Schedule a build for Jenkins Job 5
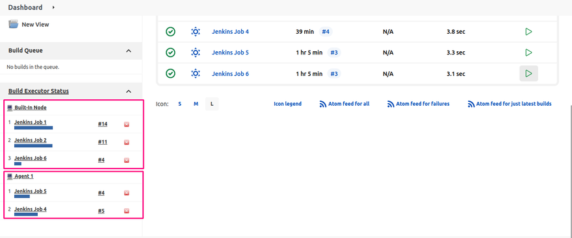Screen dimensions: 572x238 pyautogui.click(x=528, y=53)
